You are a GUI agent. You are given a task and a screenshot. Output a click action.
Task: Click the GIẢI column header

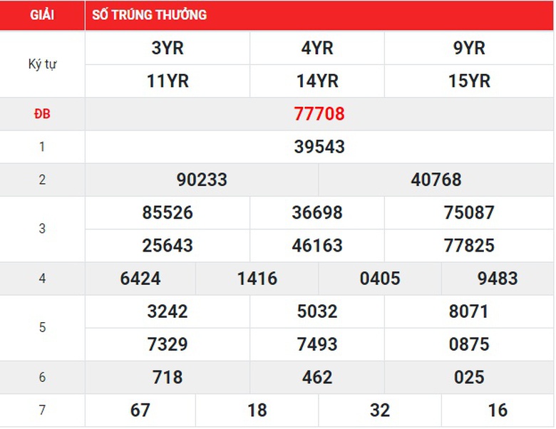click(42, 15)
